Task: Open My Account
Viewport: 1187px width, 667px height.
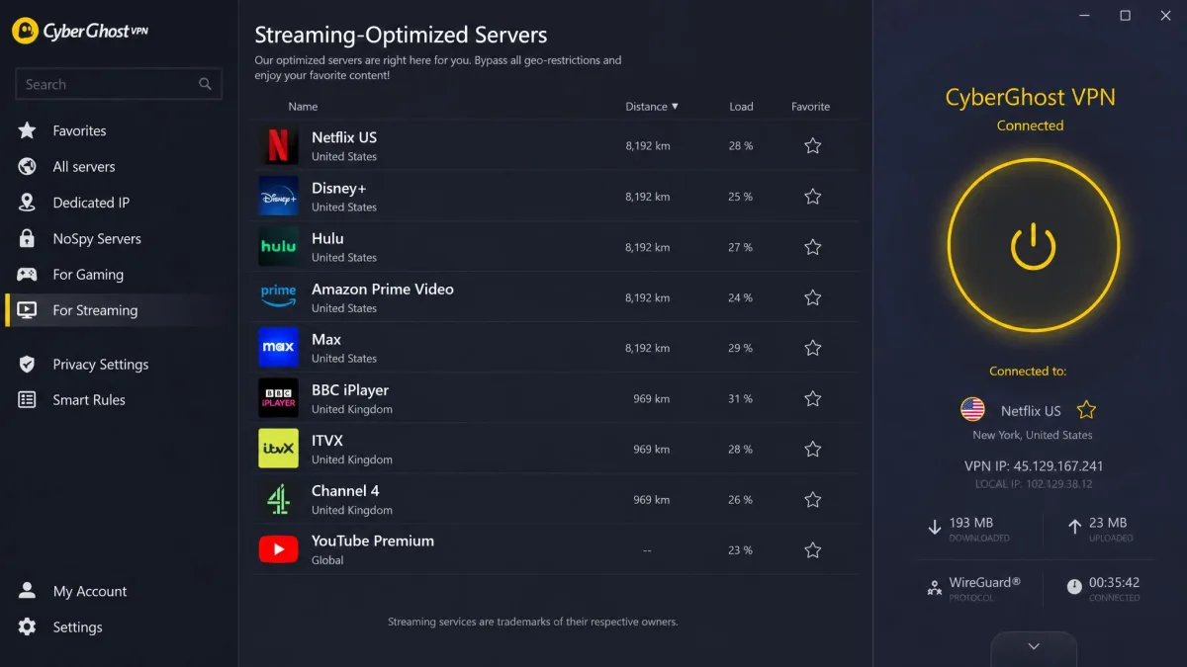Action: [x=90, y=591]
